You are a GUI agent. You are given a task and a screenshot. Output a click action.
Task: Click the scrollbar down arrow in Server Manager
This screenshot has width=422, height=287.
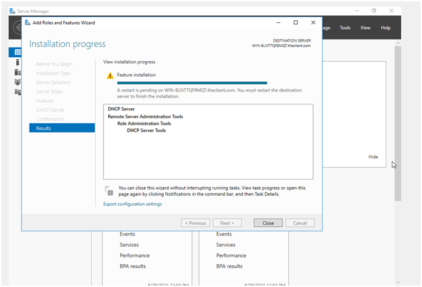[398, 282]
